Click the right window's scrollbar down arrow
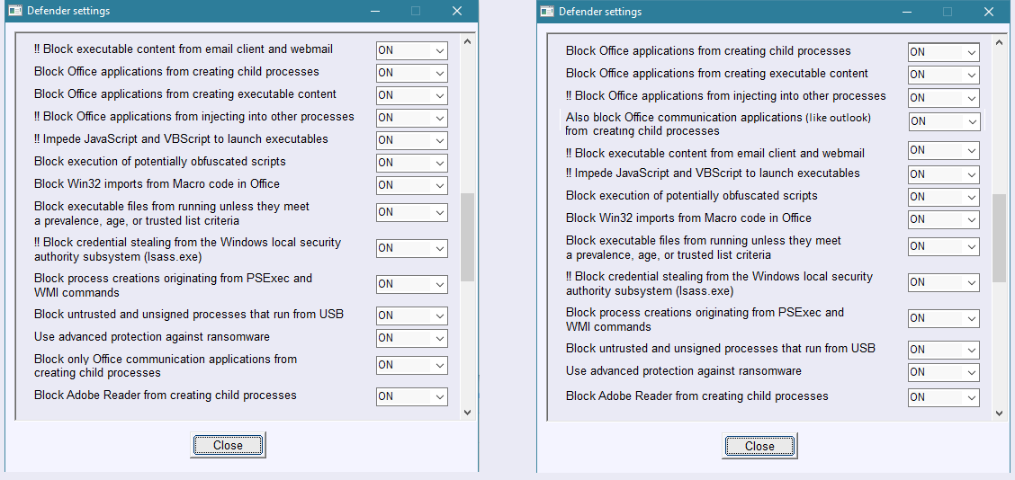 (999, 412)
